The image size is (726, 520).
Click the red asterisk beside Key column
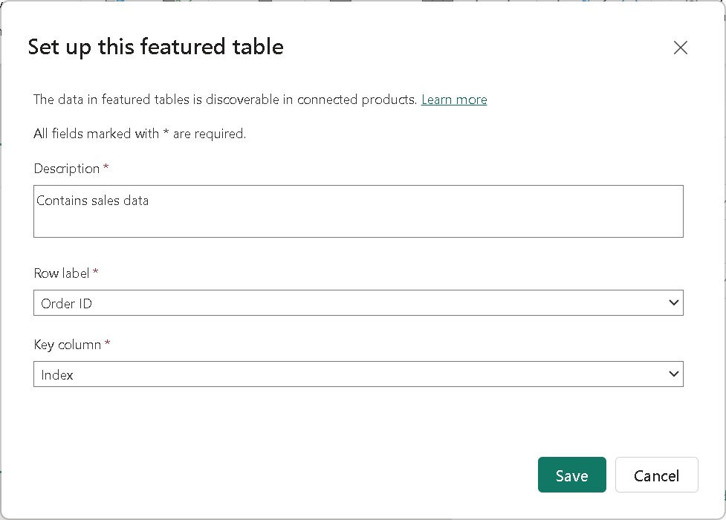point(108,345)
